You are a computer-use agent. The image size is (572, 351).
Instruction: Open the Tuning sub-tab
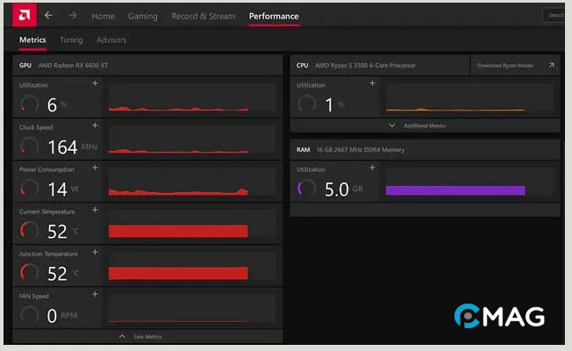pyautogui.click(x=71, y=40)
